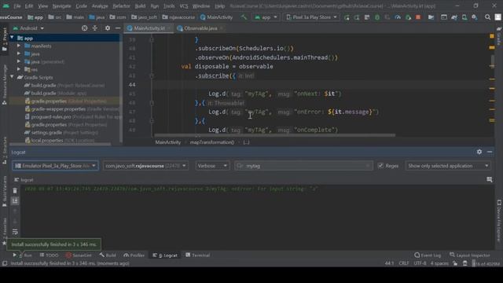Switch to MainActivity.kt tab
Image resolution: width=503 pixels, height=283 pixels.
coord(149,28)
